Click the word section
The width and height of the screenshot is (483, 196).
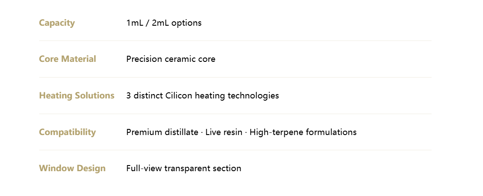pos(226,169)
